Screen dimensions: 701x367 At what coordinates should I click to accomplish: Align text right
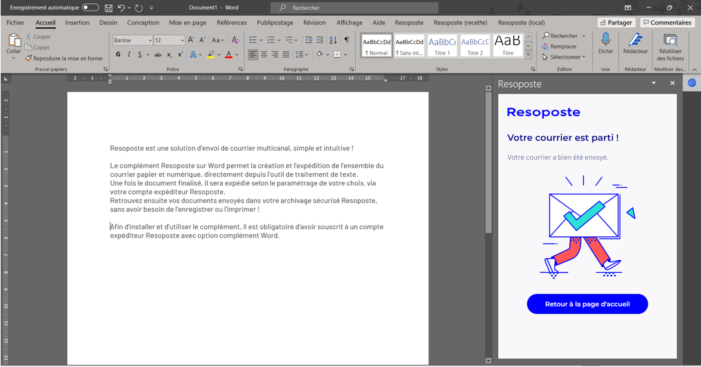tap(275, 54)
